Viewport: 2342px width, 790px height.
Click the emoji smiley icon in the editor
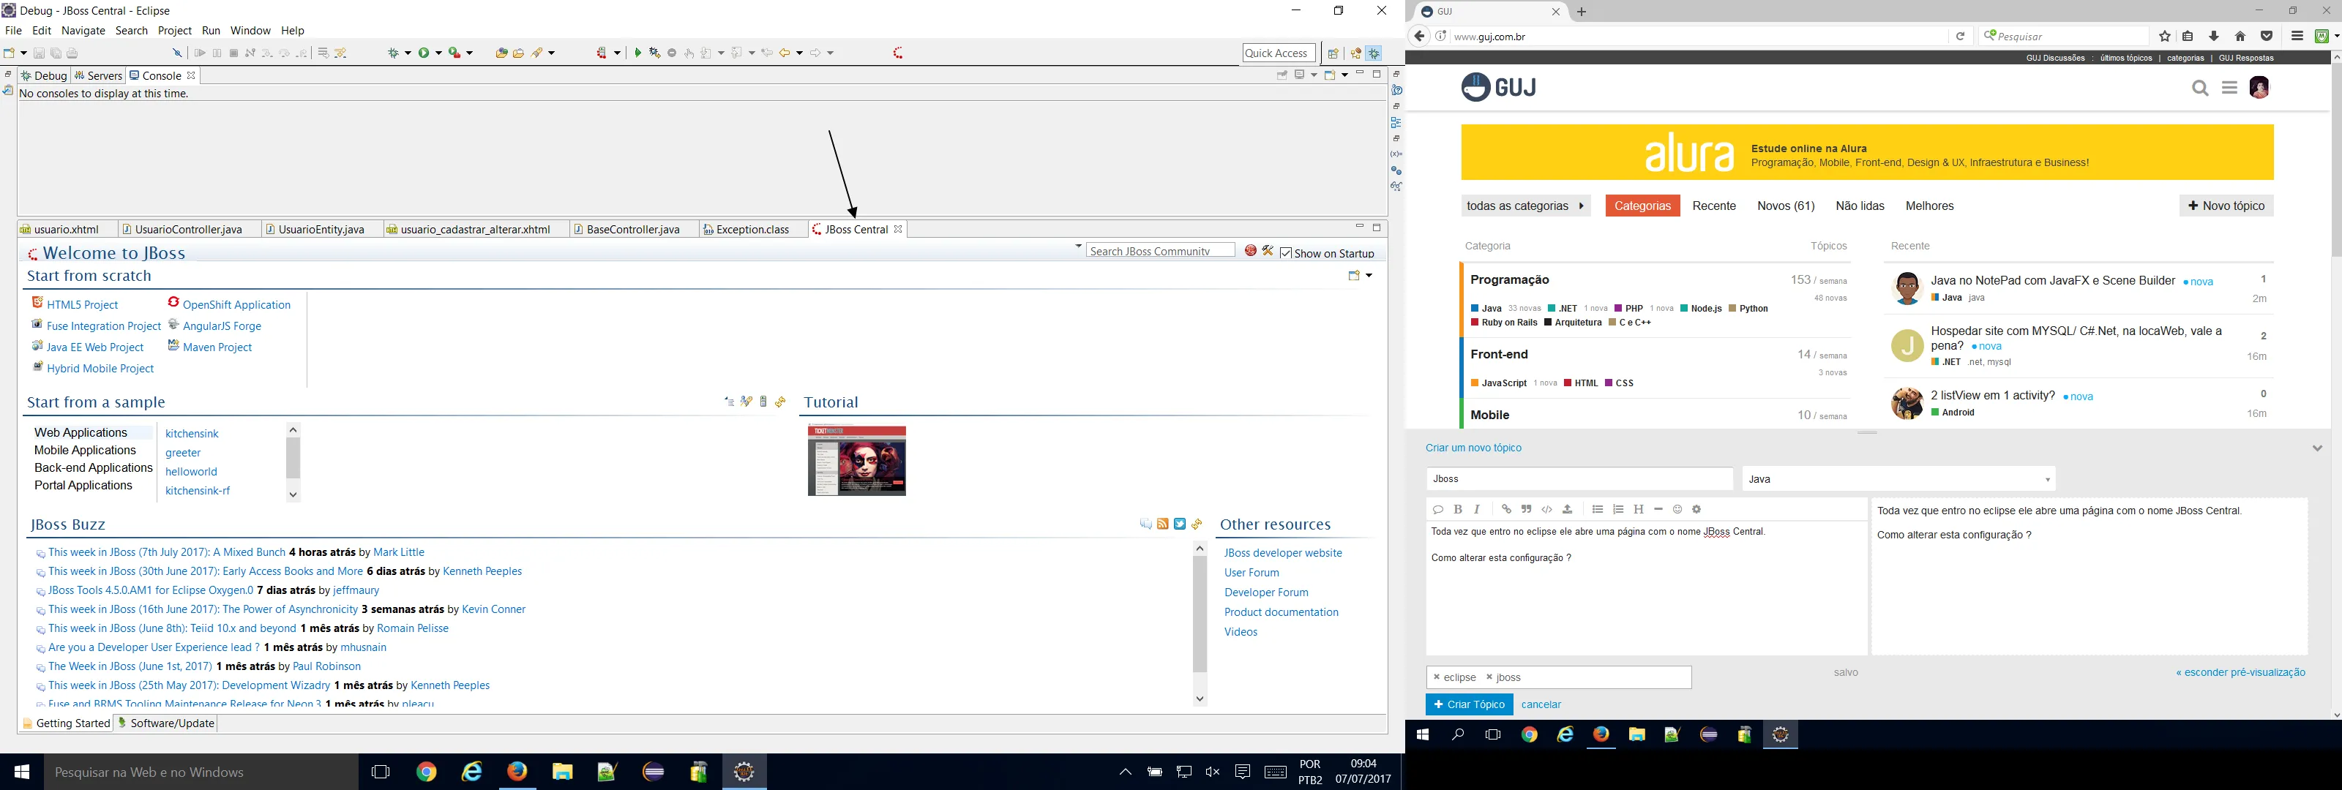coord(1677,510)
